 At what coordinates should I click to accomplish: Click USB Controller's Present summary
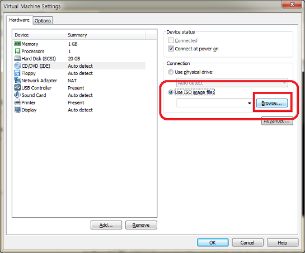click(x=76, y=88)
